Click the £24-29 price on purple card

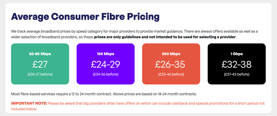(x=105, y=64)
